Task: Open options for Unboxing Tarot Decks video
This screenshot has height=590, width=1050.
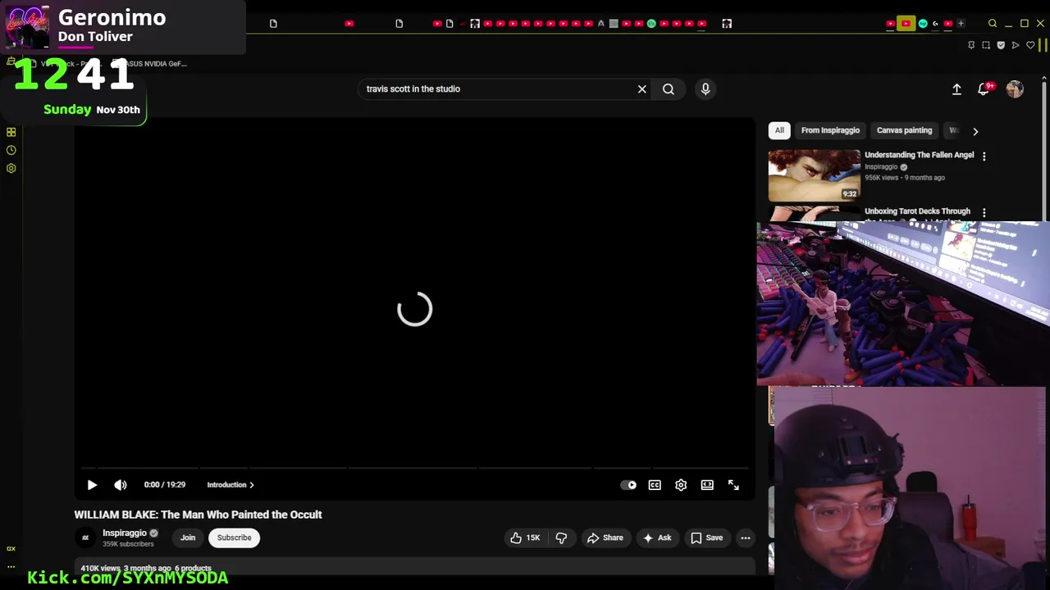Action: [x=984, y=212]
